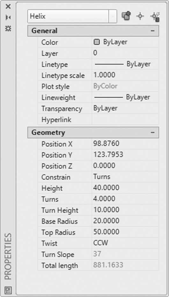Toggle auto-hide for Properties palette
The height and width of the screenshot is (297, 169).
point(8,17)
